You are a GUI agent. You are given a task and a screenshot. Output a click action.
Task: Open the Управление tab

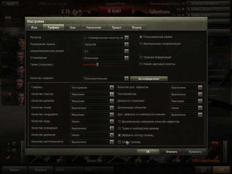[94, 28]
